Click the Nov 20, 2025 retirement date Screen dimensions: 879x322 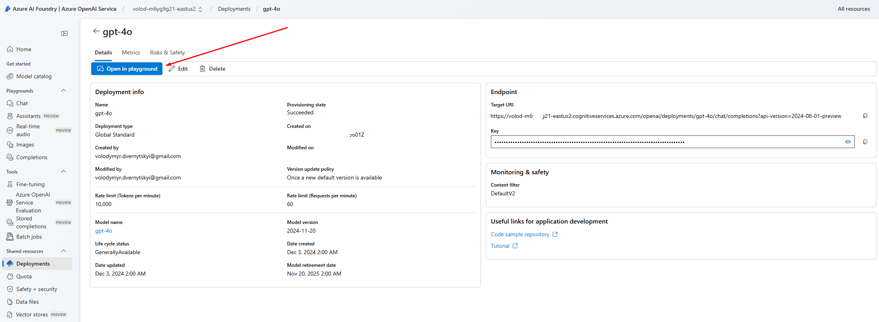[x=314, y=274]
